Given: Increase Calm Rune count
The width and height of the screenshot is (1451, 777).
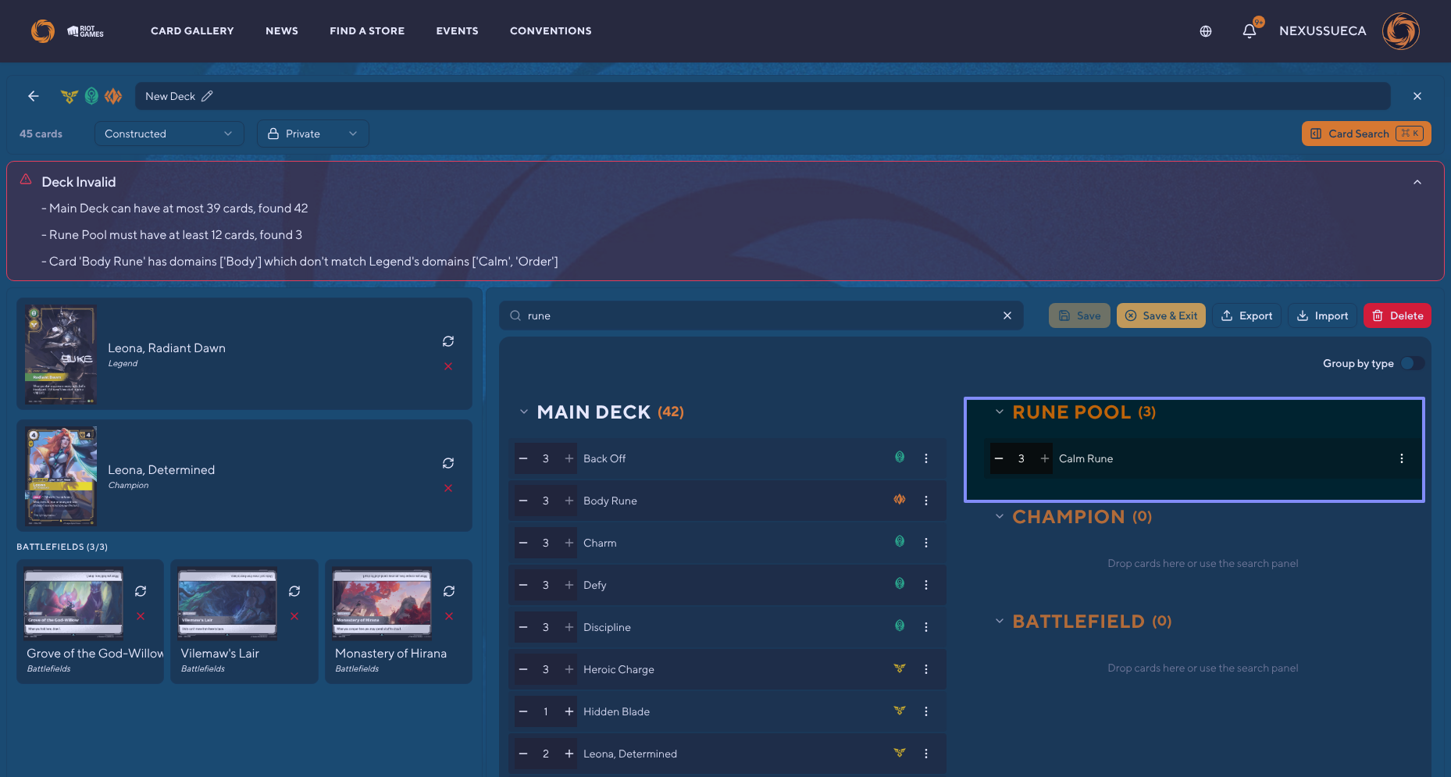Looking at the screenshot, I should pyautogui.click(x=1045, y=458).
